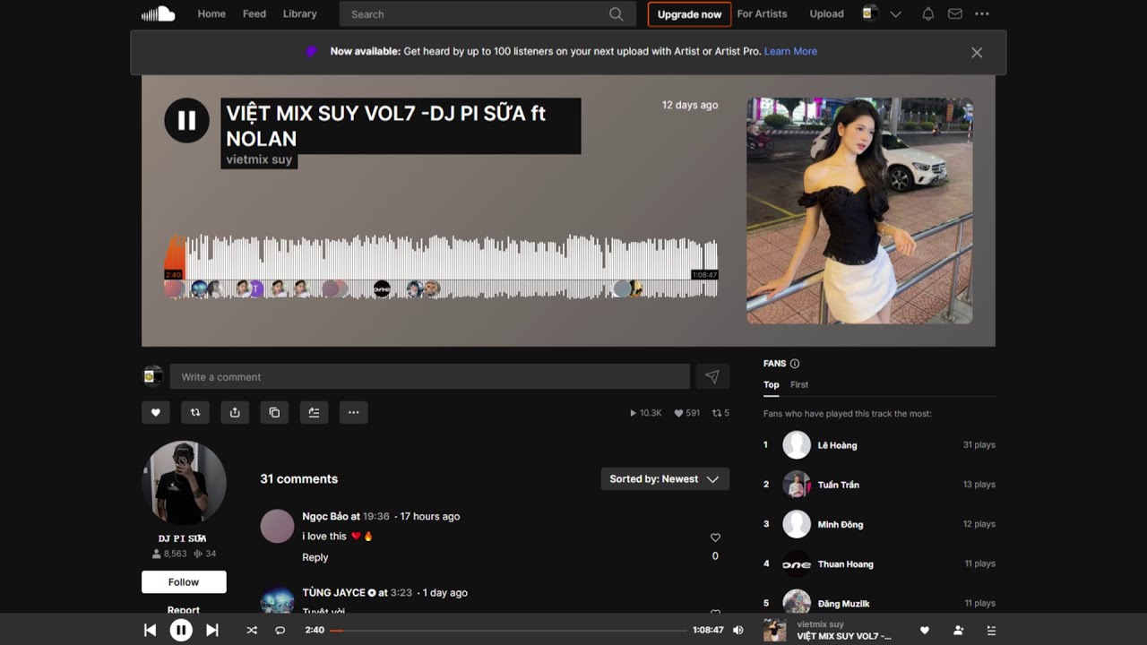Reply to Ngọc Bảo's comment
1147x645 pixels.
(315, 557)
